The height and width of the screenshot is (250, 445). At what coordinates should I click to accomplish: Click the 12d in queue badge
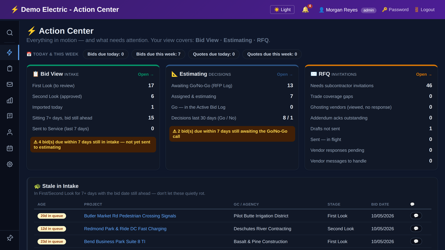pyautogui.click(x=52, y=229)
